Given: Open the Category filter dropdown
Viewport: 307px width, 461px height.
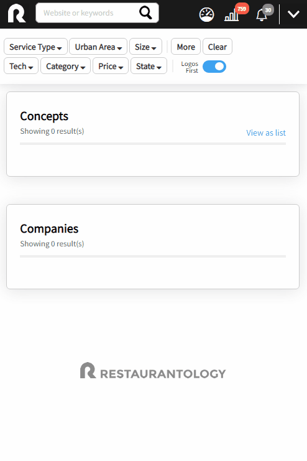Looking at the screenshot, I should (x=65, y=66).
